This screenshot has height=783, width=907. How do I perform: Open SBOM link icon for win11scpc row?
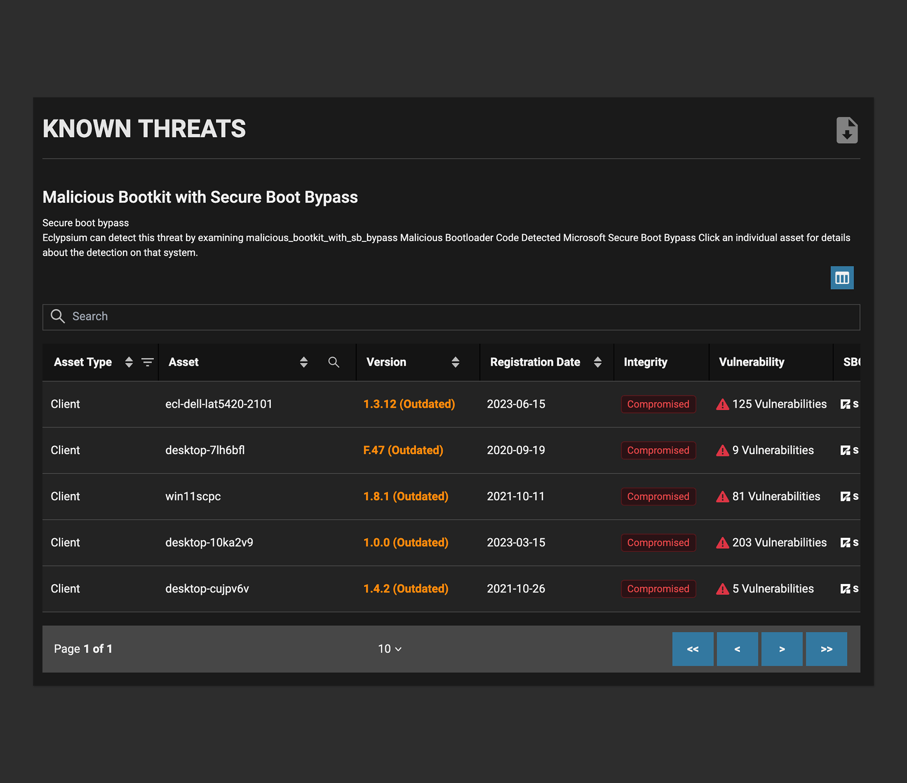[845, 496]
